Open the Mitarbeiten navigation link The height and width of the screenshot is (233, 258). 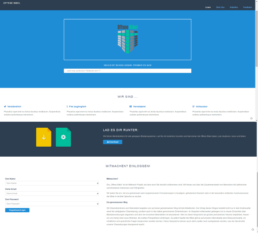click(233, 7)
